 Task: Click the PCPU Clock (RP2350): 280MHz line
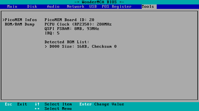pos(78,24)
